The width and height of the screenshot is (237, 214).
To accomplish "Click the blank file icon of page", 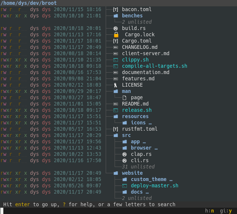I will (124, 98).
